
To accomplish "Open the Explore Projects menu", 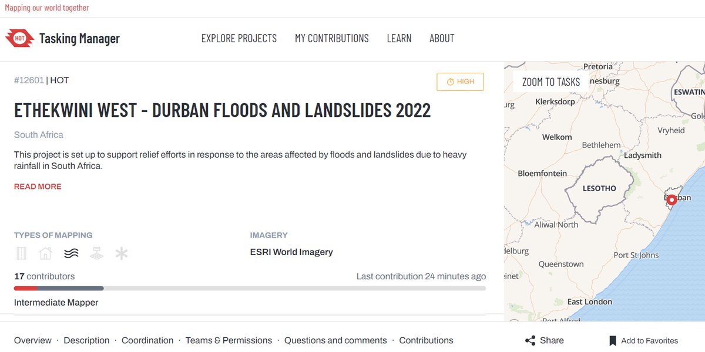I will (239, 38).
